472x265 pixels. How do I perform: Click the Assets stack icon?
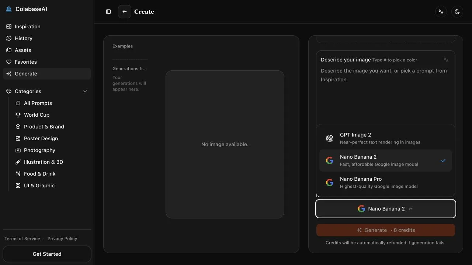pyautogui.click(x=9, y=50)
